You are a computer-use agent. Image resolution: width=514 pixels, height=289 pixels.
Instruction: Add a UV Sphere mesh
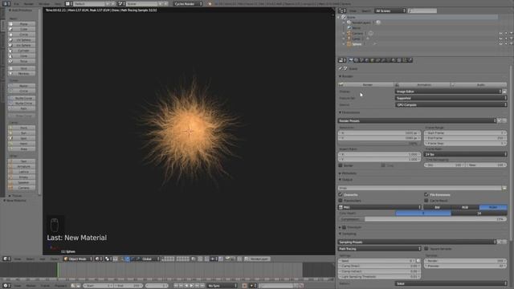coord(22,40)
